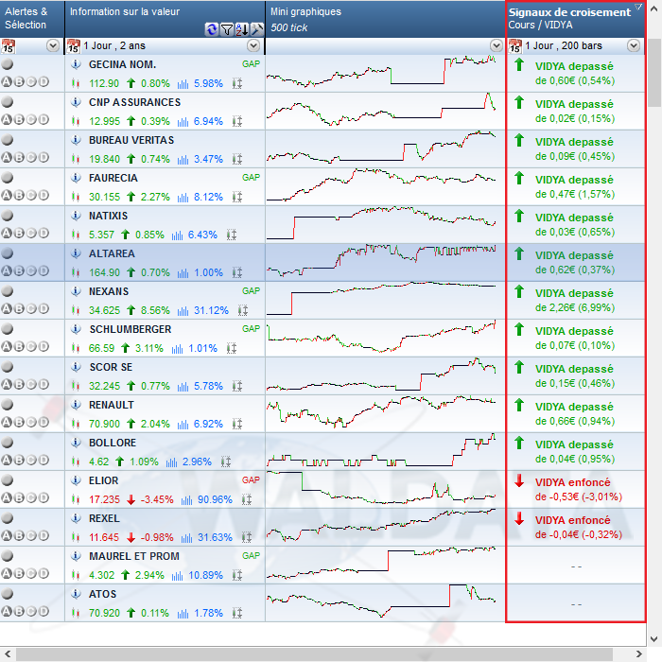The height and width of the screenshot is (662, 662).
Task: Click Information sur la valeur header
Action: (x=165, y=19)
